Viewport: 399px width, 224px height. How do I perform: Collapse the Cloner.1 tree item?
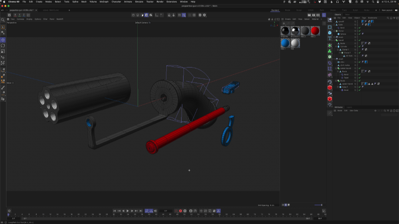(339, 50)
